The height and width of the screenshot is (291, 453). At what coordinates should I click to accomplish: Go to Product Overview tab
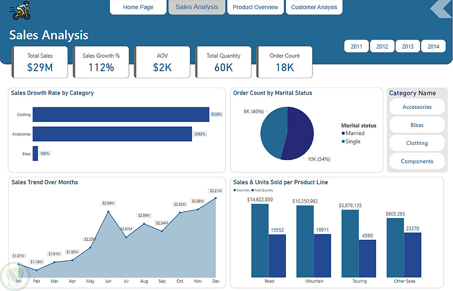[255, 7]
